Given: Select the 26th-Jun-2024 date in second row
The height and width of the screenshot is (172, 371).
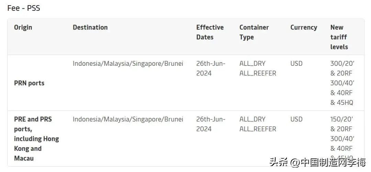Looking at the screenshot, I should [x=211, y=124].
